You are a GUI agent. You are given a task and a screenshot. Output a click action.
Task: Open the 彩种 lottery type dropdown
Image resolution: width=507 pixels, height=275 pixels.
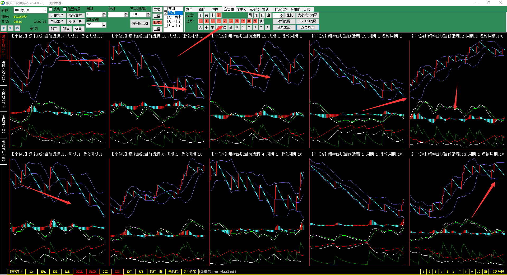point(30,10)
